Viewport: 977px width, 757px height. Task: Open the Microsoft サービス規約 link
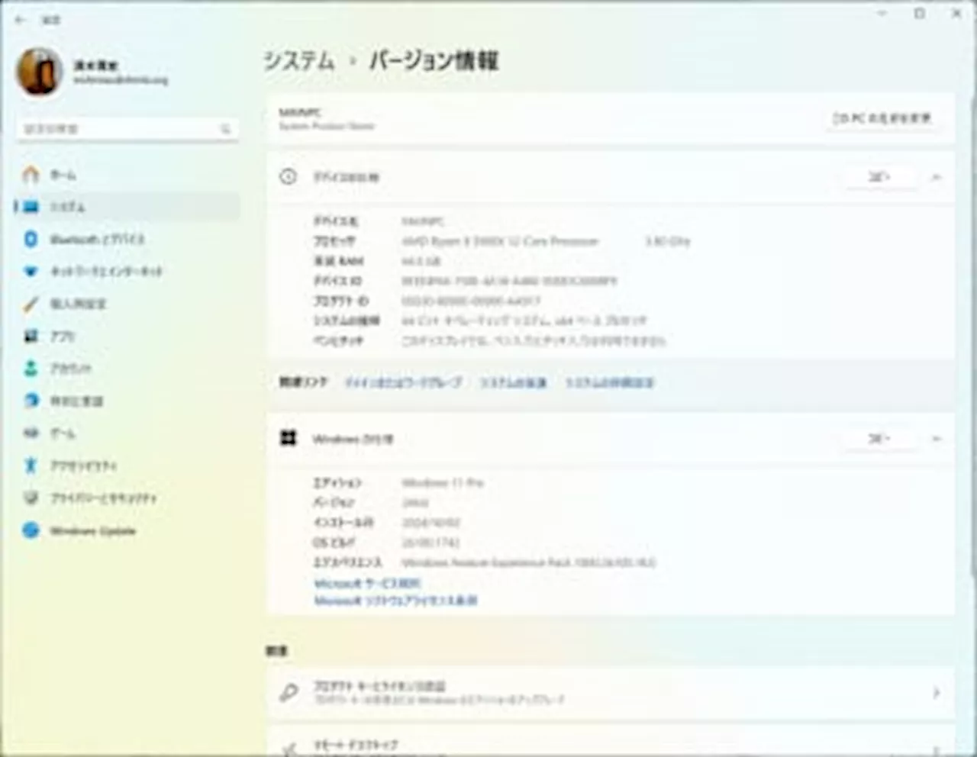tap(367, 583)
